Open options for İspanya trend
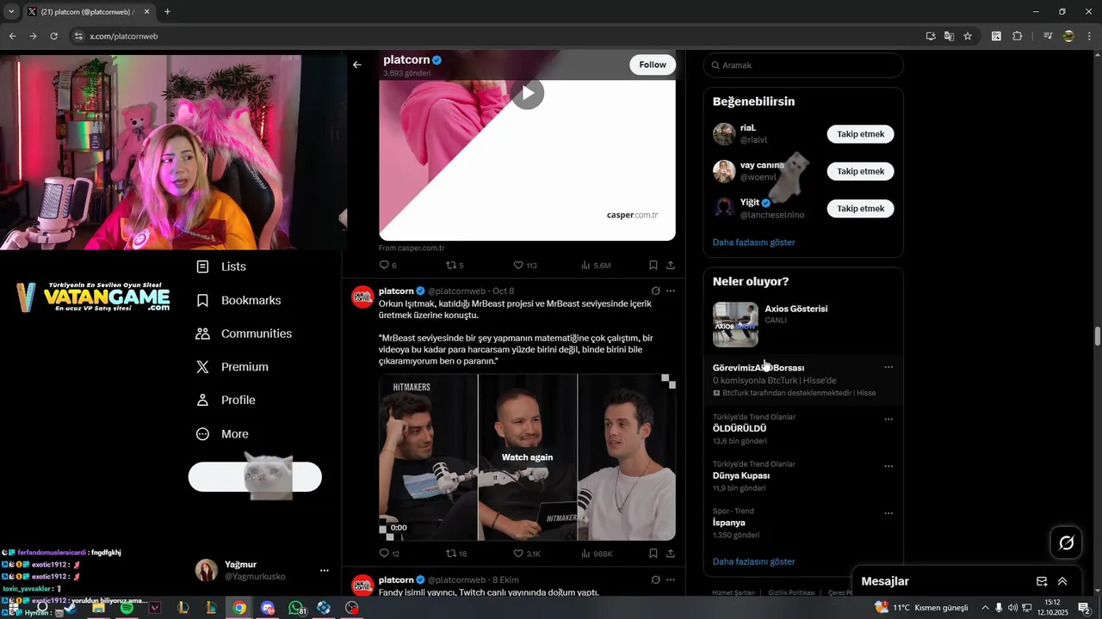Screen dimensions: 1102x619 point(888,514)
